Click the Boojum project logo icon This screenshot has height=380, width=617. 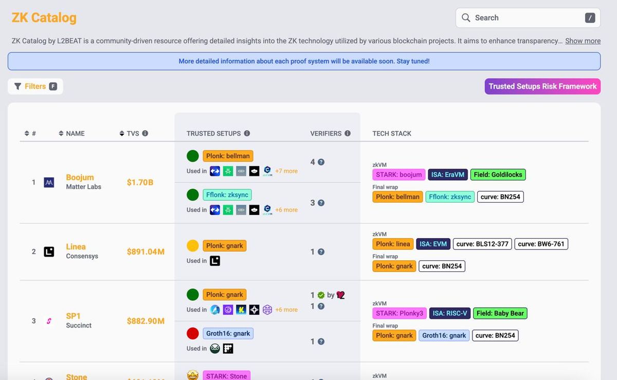point(49,182)
